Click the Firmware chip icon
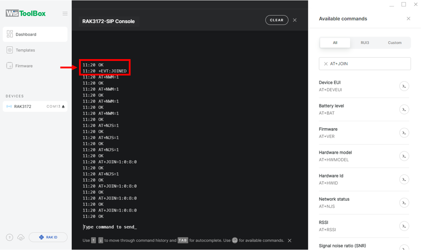 (9, 66)
